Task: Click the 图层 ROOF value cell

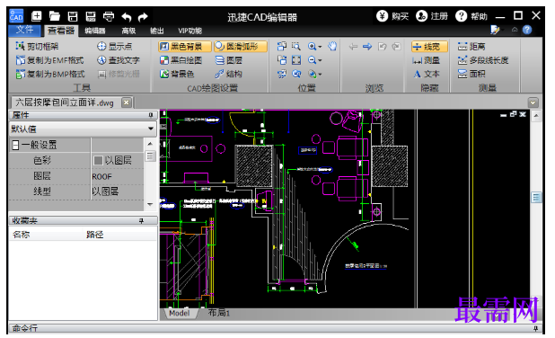Action: click(x=118, y=176)
